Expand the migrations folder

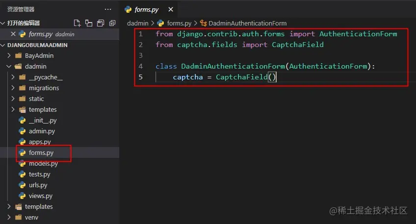coord(13,88)
